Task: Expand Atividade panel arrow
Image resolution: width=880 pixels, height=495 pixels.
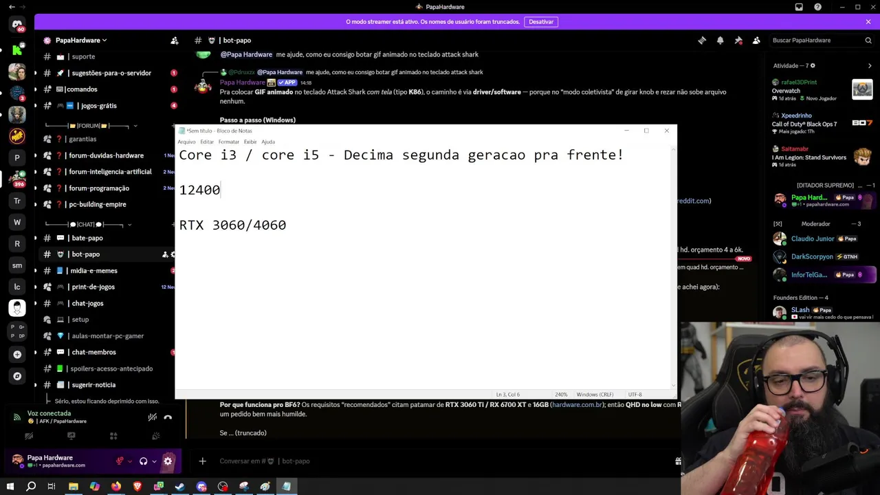Action: click(870, 66)
